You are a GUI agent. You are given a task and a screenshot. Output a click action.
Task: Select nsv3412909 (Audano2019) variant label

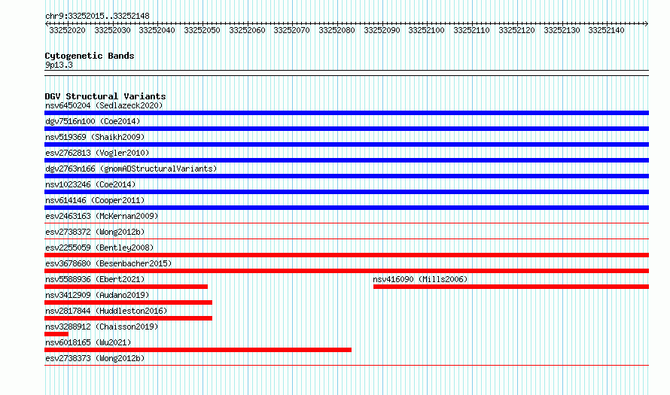[97, 295]
